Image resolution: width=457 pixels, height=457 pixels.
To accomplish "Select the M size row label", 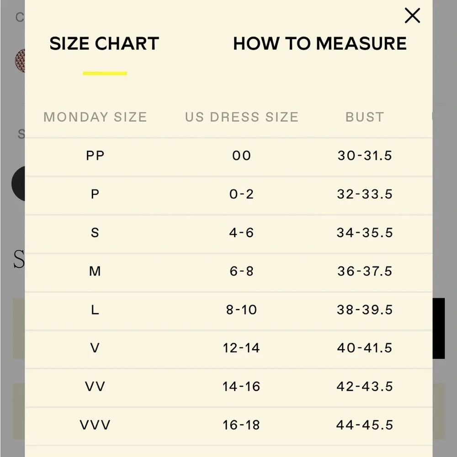I will coord(95,271).
